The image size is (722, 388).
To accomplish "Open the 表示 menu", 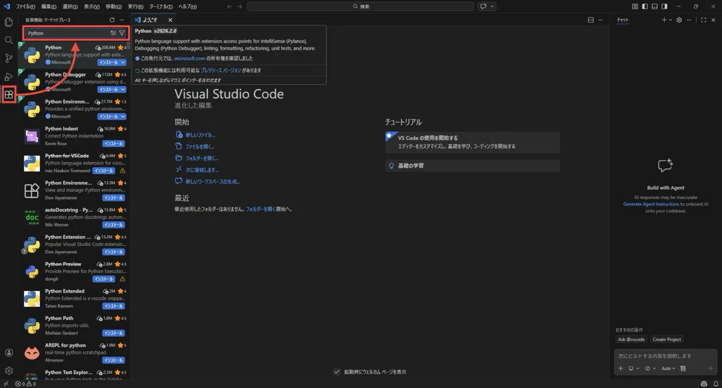I will click(92, 6).
